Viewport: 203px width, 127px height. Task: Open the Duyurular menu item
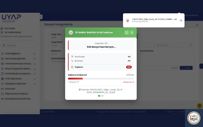[10, 89]
